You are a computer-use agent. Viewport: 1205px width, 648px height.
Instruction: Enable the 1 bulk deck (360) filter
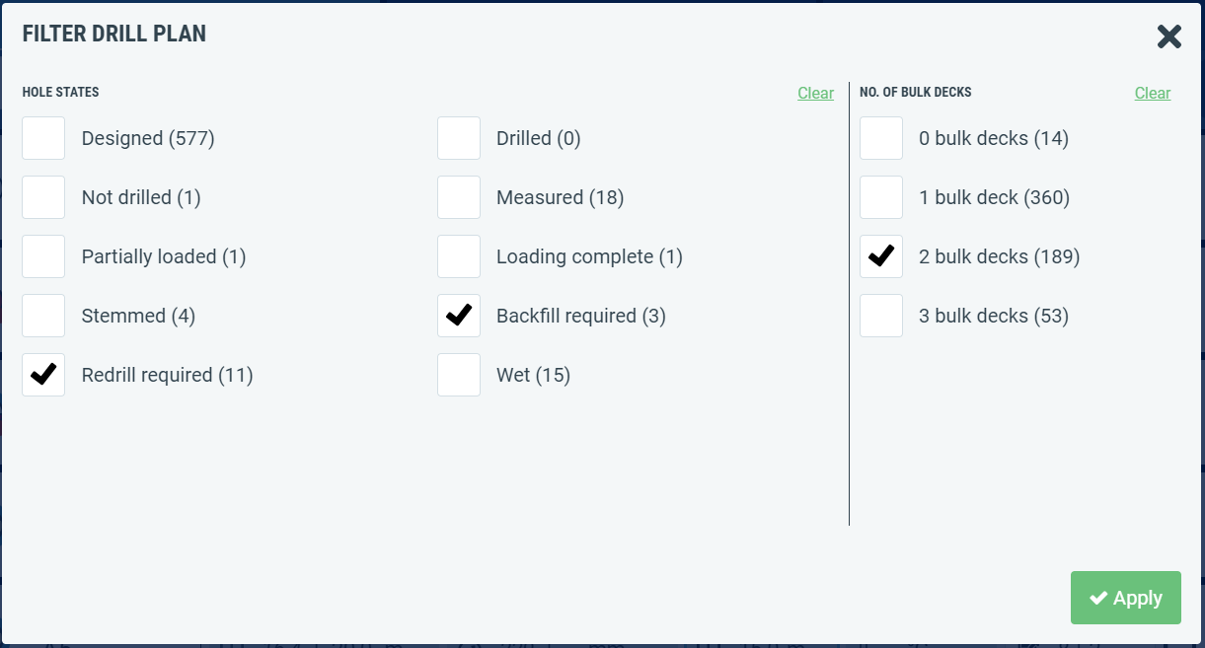click(881, 197)
